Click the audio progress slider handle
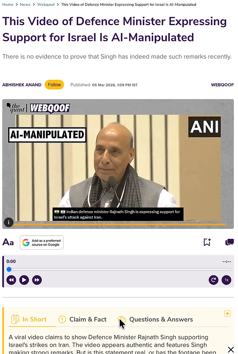This screenshot has height=354, width=238. 9,269
